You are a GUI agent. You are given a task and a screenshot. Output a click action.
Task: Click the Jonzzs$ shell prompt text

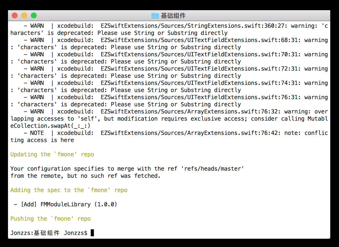[x=76, y=233]
